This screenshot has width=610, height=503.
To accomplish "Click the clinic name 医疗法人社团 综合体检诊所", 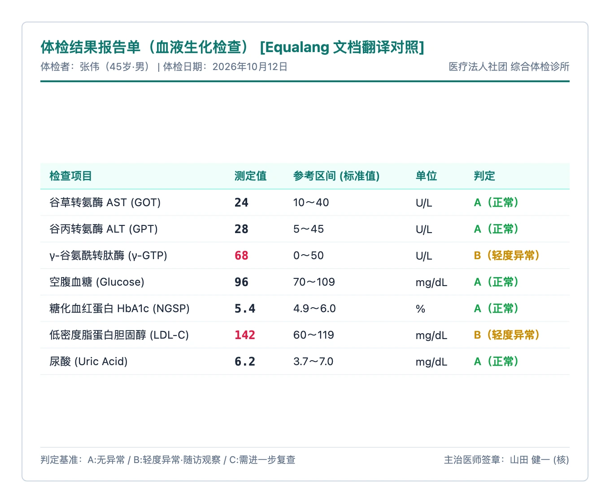I will (509, 67).
